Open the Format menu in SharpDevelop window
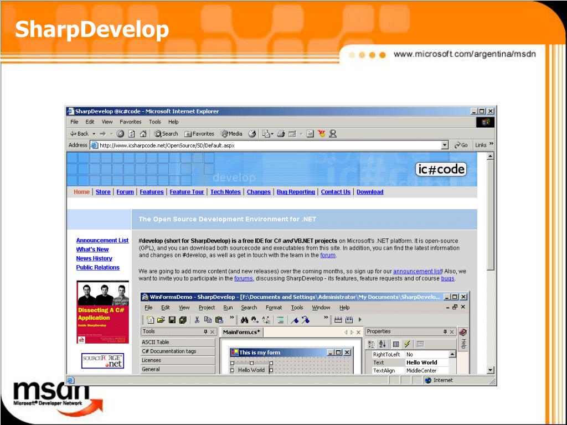The image size is (567, 425). (274, 308)
